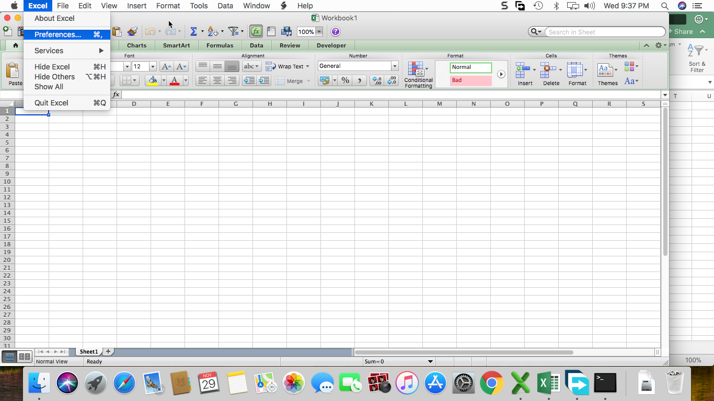Increase font size button
The image size is (714, 401).
click(166, 66)
